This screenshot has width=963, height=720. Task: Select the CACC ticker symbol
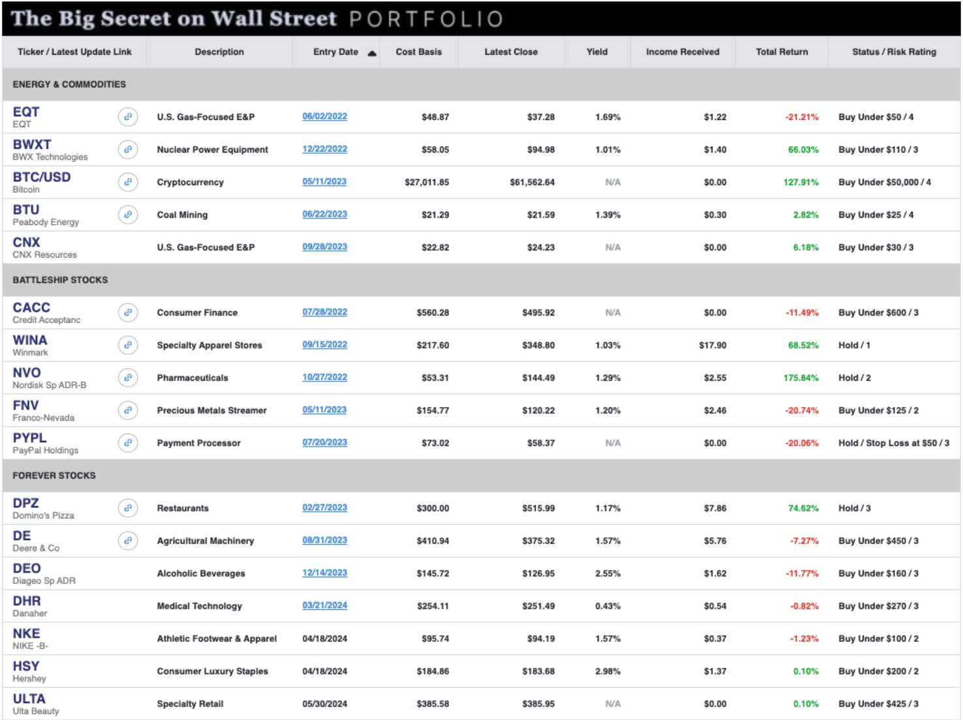(31, 307)
